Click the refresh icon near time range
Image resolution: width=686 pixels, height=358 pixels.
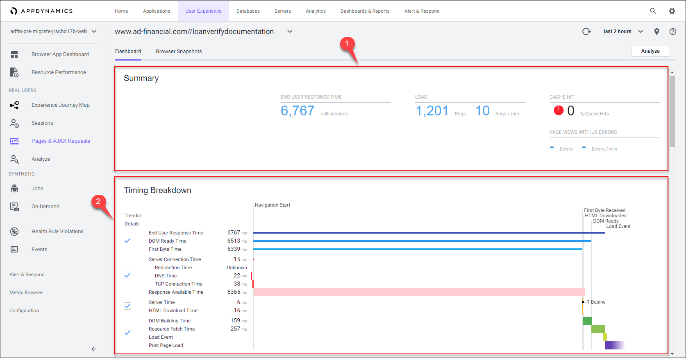click(586, 32)
